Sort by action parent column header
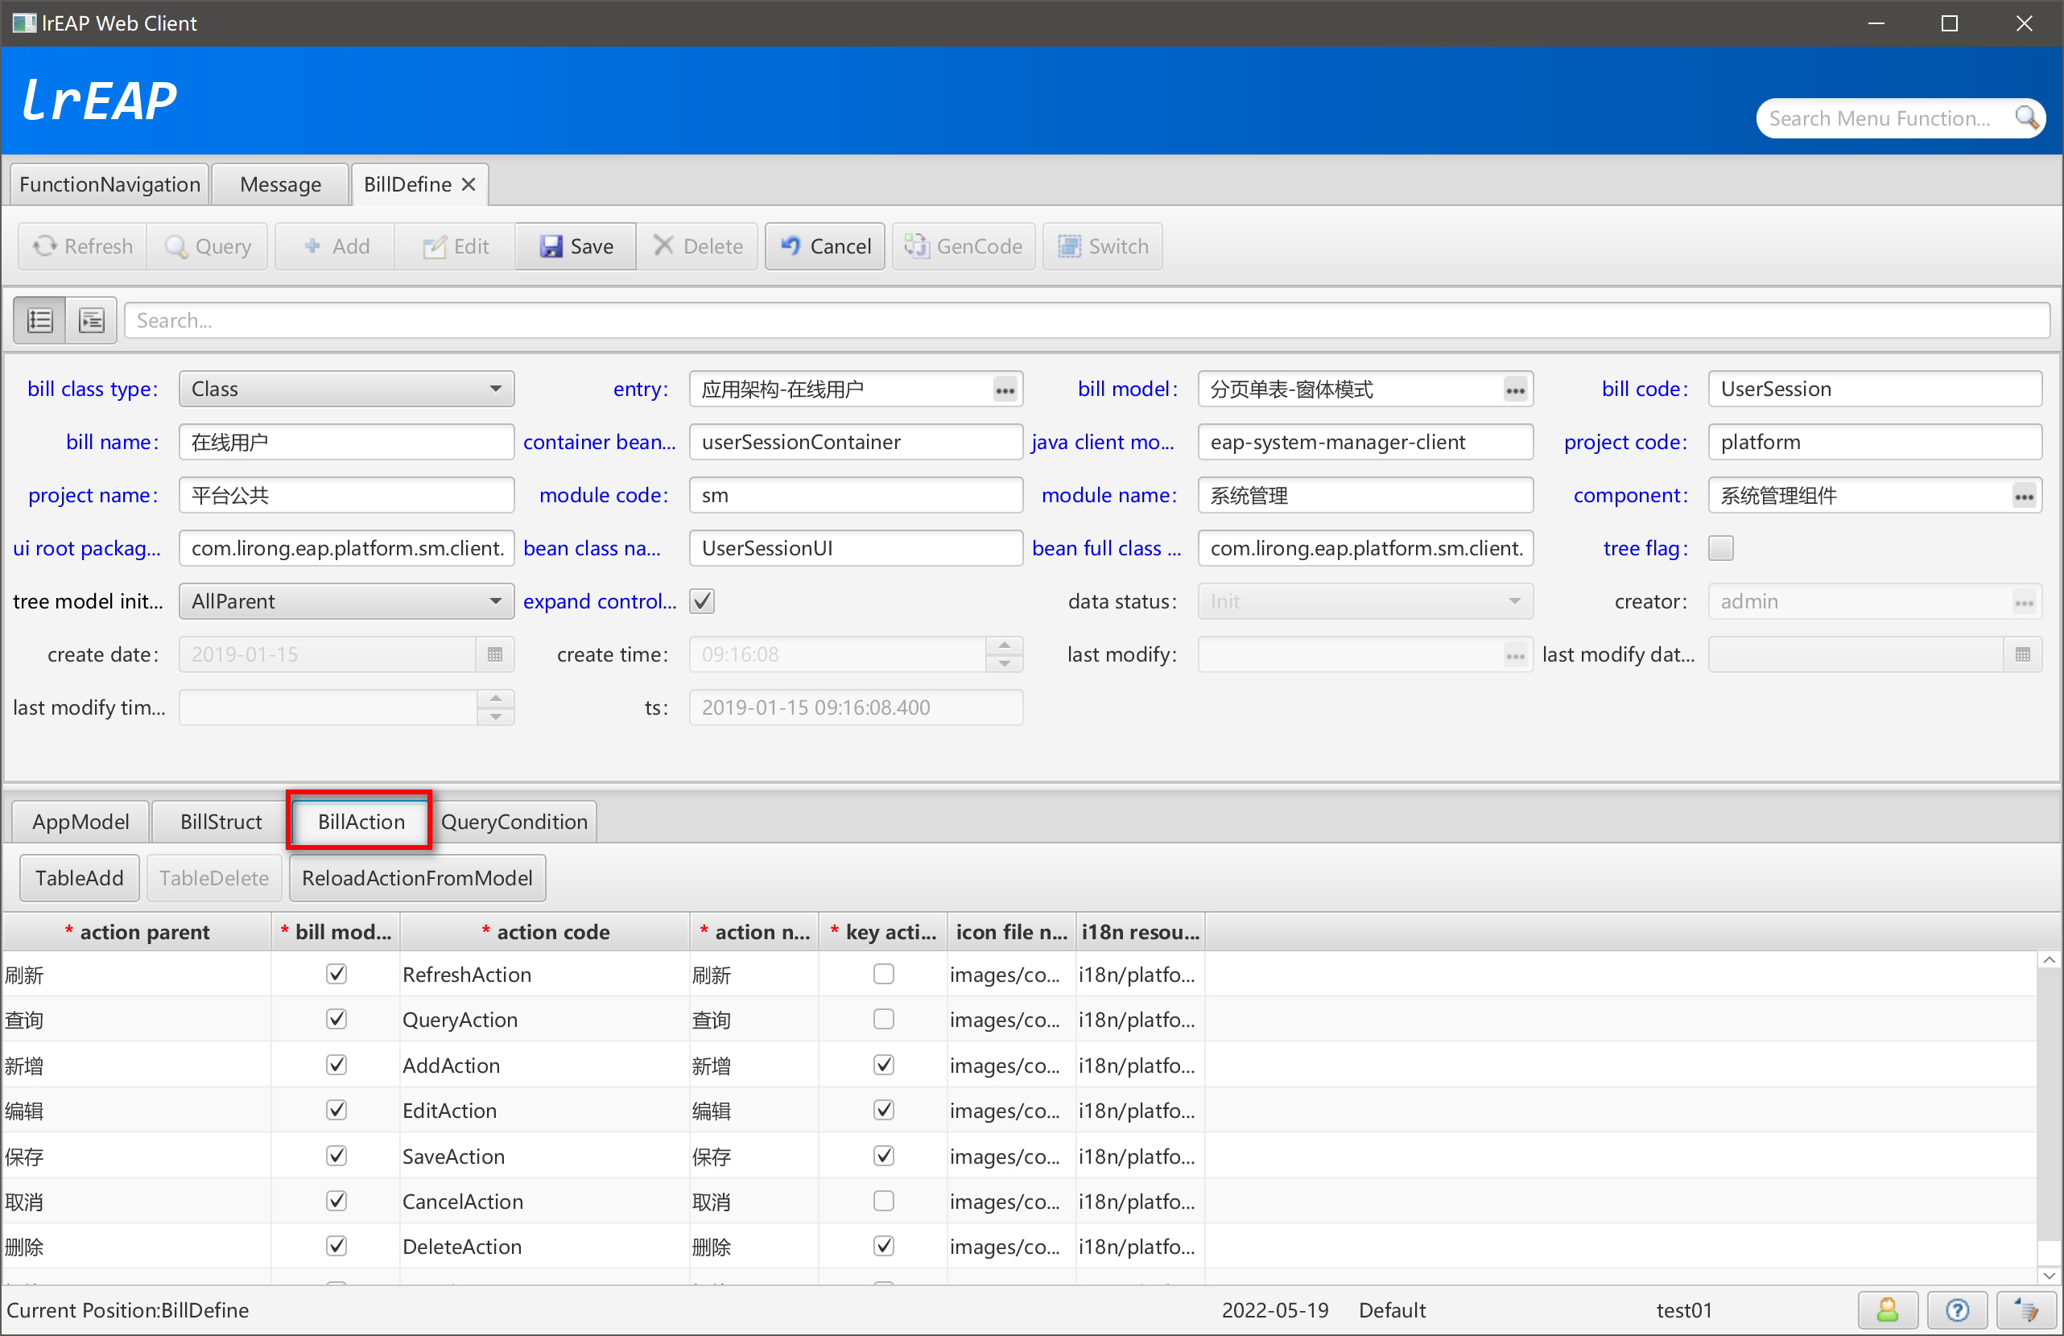 [137, 932]
